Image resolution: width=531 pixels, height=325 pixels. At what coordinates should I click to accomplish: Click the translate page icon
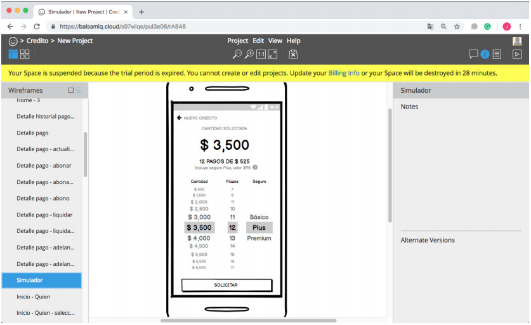click(x=430, y=27)
